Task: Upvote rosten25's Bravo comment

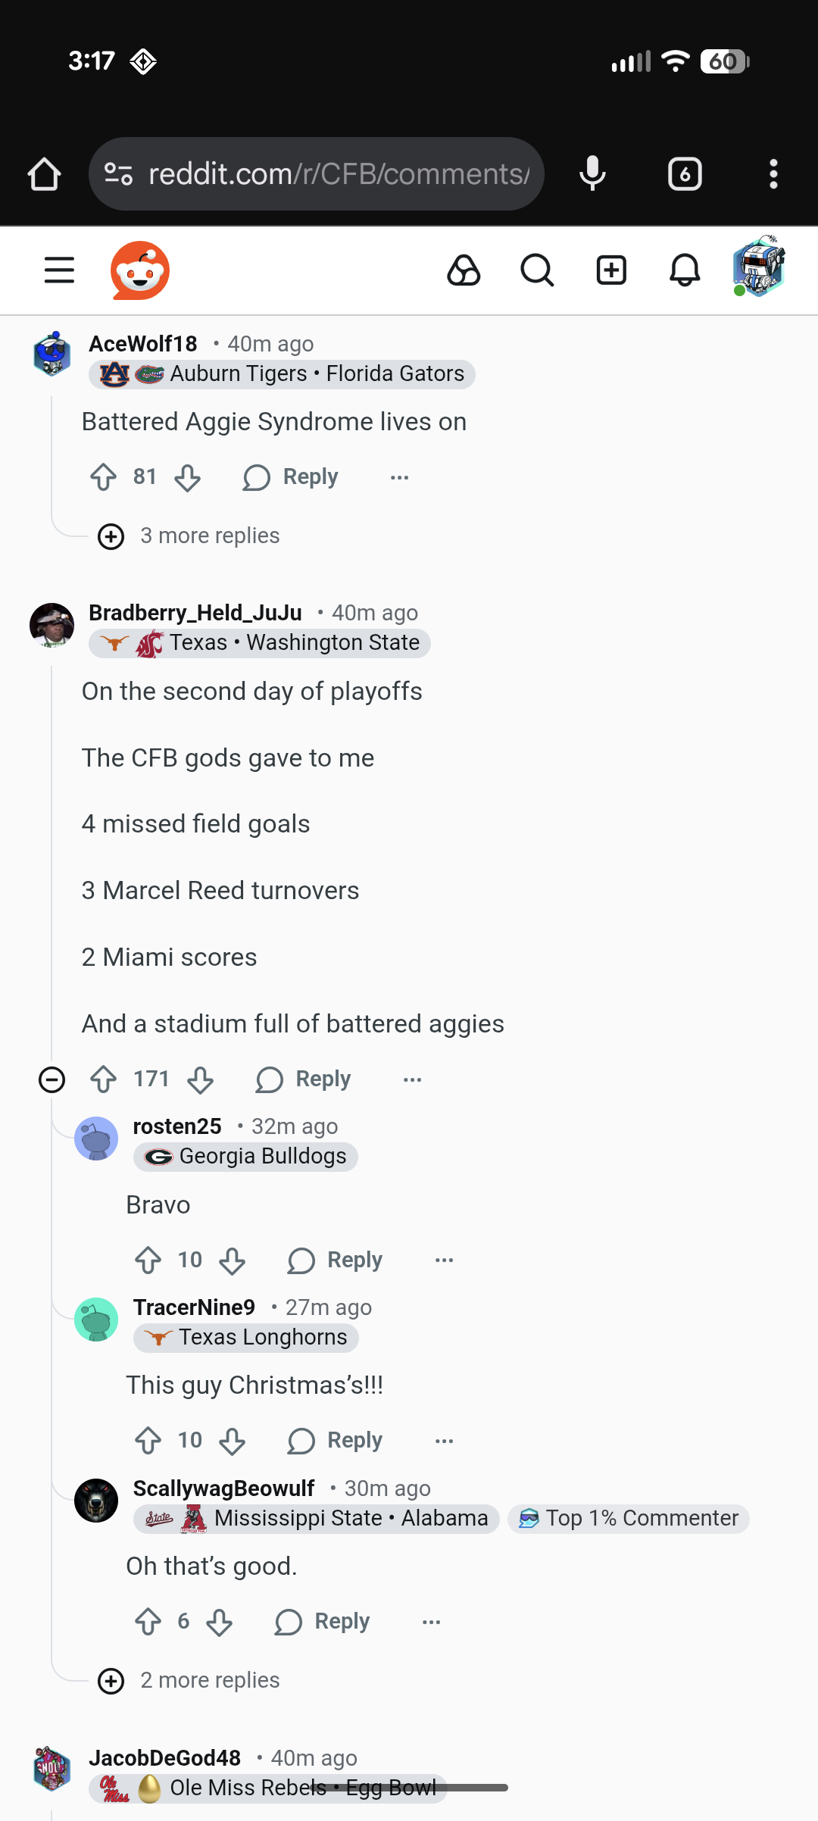Action: [x=148, y=1260]
